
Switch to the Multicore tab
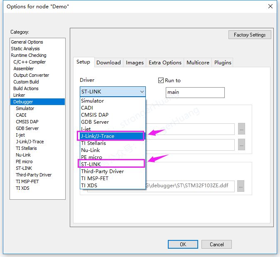pos(198,63)
